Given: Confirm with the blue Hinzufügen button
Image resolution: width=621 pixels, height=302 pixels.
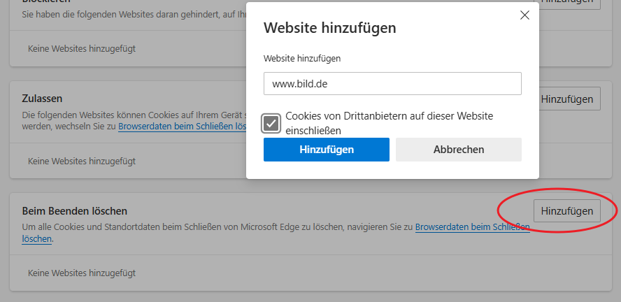Looking at the screenshot, I should click(327, 150).
